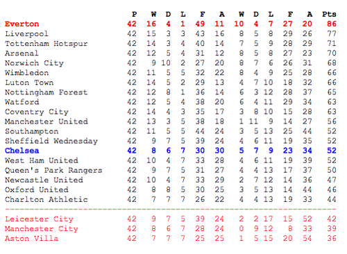Click Arsenal team name
Image resolution: width=347 pixels, height=254 pixels.
(x=22, y=53)
